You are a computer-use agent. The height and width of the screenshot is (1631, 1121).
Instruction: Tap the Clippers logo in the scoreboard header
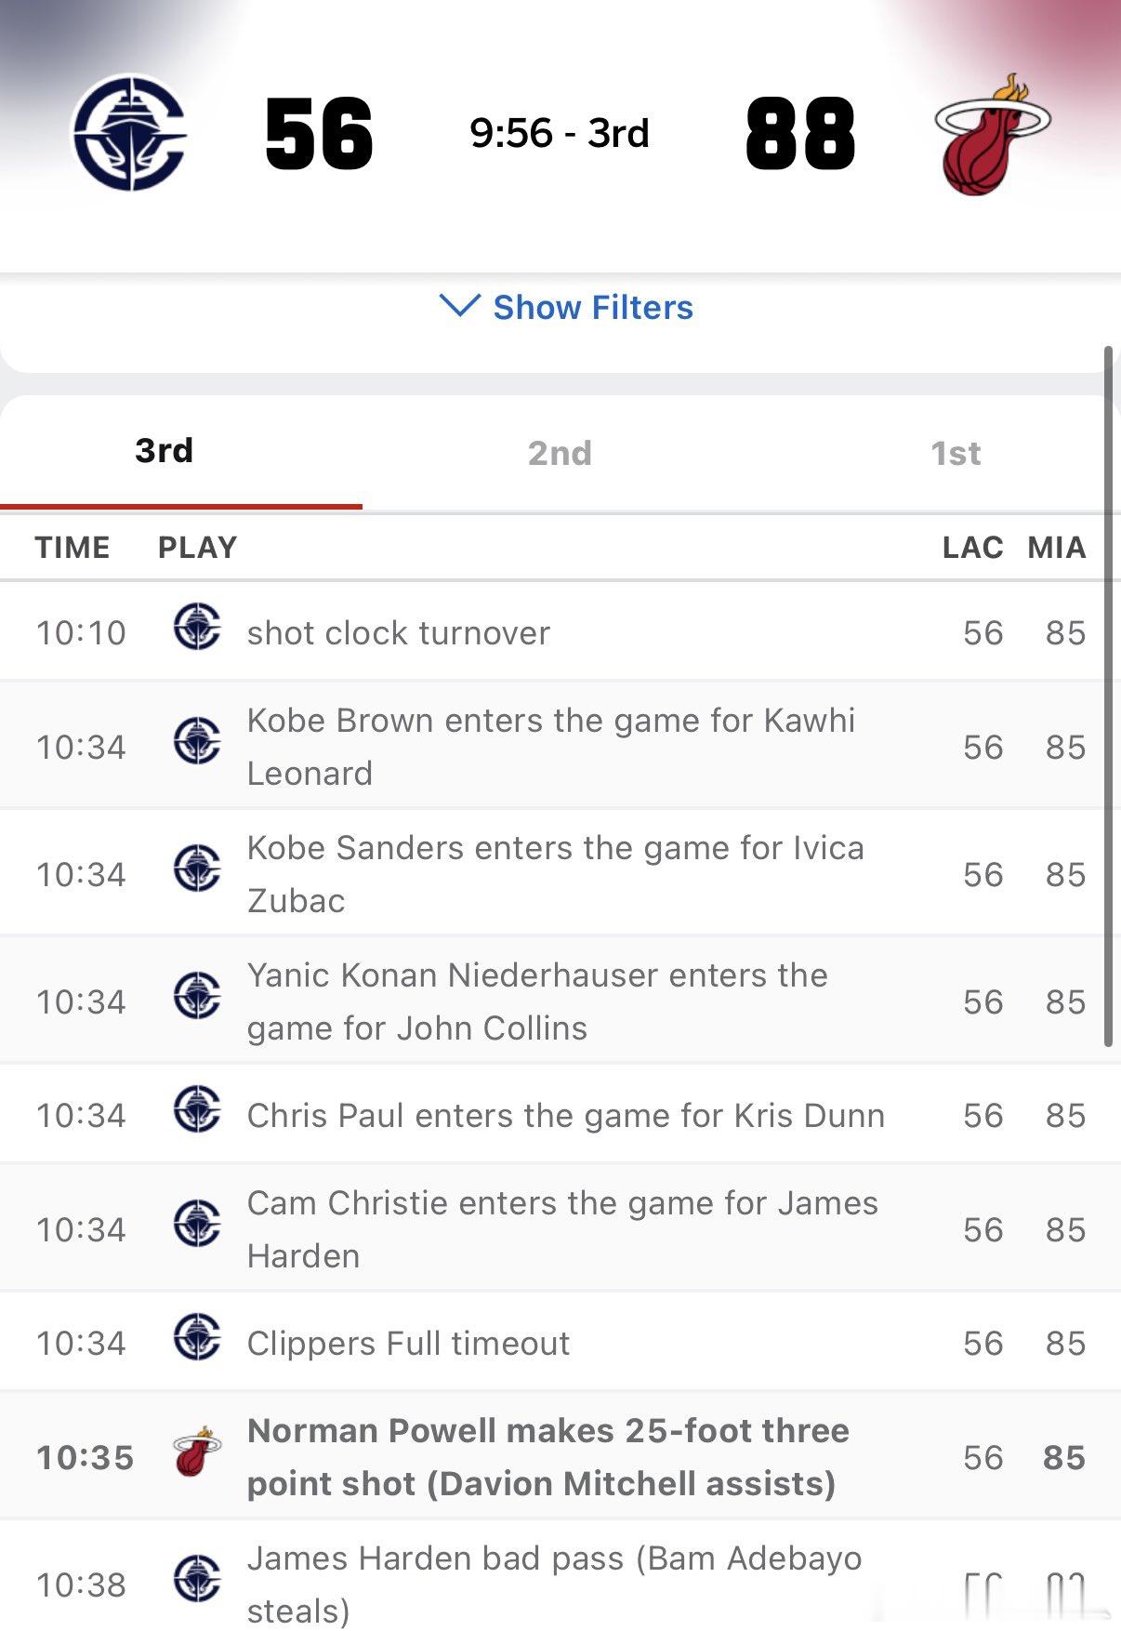tap(129, 133)
